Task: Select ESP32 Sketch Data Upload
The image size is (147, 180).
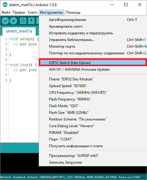Action: [x=93, y=63]
